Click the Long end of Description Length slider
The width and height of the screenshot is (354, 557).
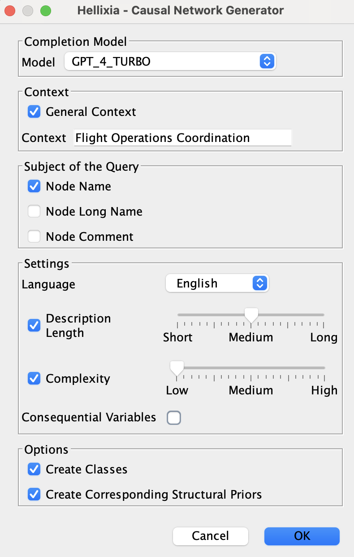coord(324,315)
